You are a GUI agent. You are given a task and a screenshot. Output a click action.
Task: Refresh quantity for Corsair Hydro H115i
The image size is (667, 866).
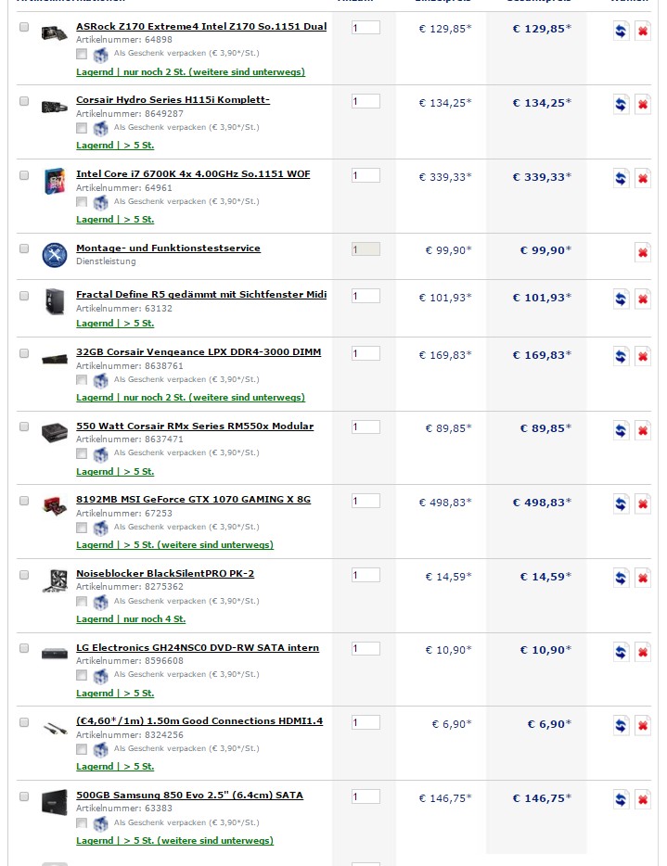click(621, 105)
